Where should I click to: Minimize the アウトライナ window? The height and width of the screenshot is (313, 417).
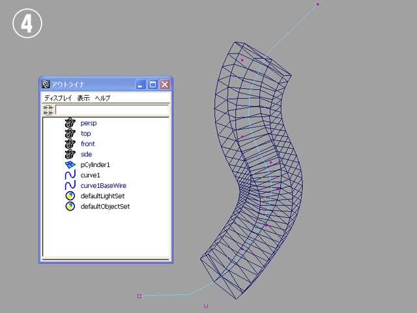click(141, 85)
